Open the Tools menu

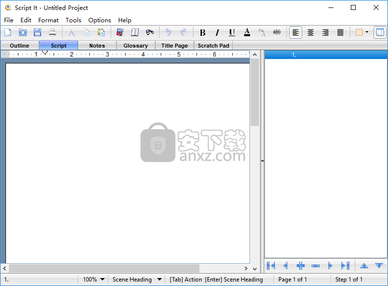click(x=73, y=20)
